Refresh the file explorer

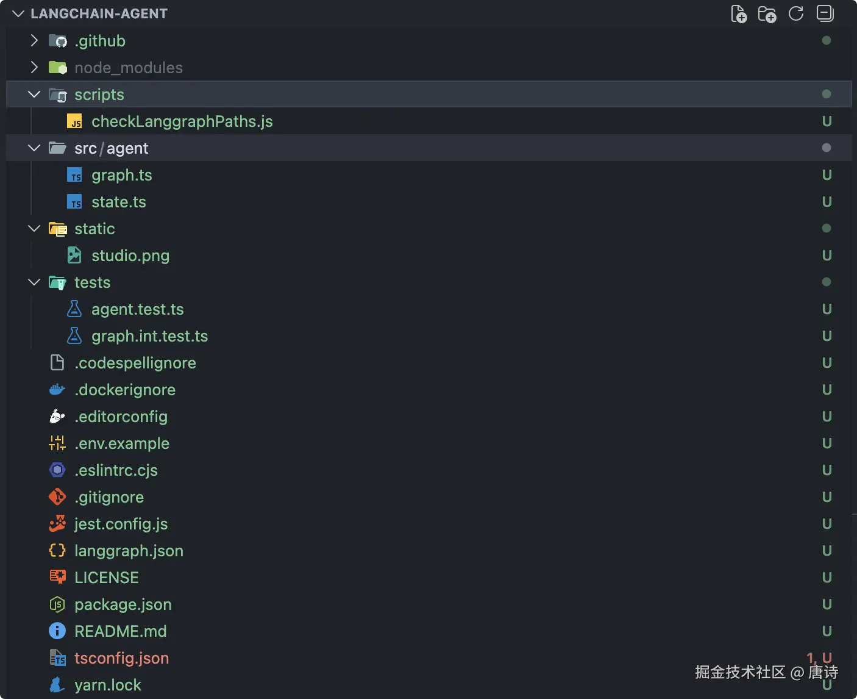coord(796,13)
